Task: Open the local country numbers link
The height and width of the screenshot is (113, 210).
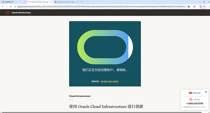Action: point(199,107)
